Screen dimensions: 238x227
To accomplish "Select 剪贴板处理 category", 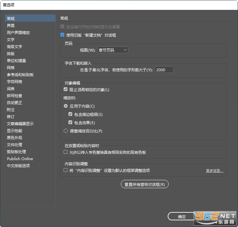I will coord(30,152).
